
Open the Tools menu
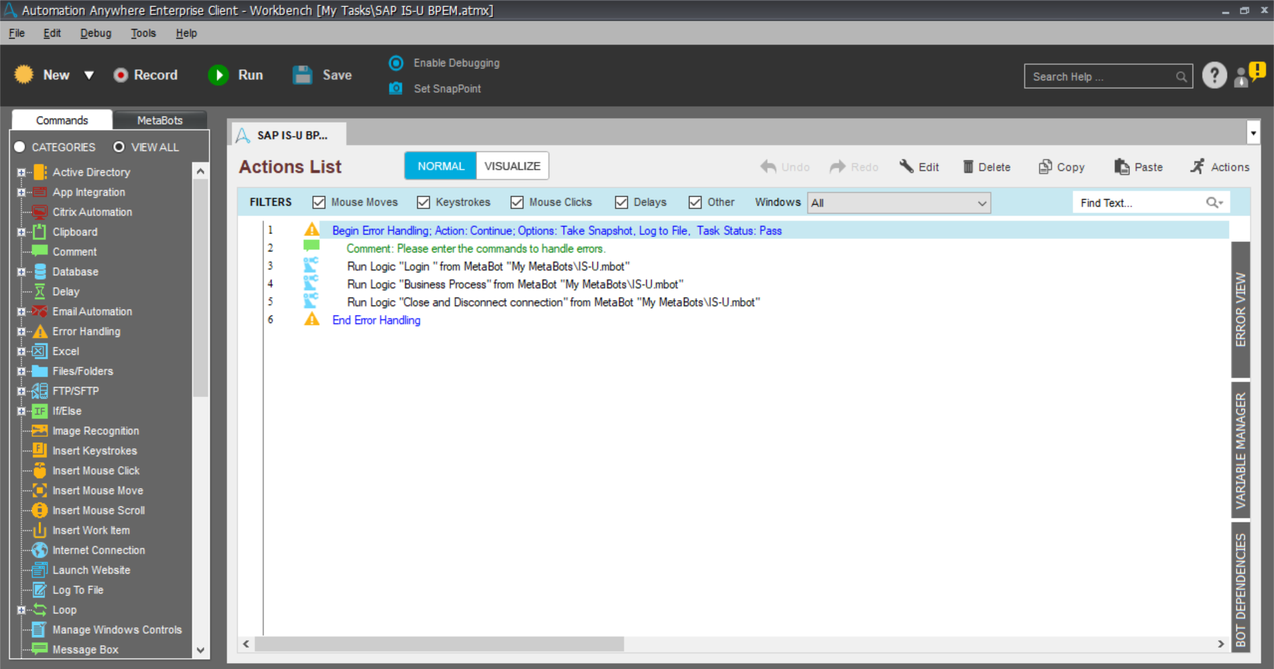pos(143,33)
